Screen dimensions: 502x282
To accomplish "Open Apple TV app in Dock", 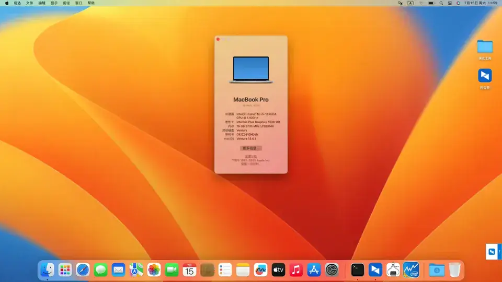I will point(278,270).
